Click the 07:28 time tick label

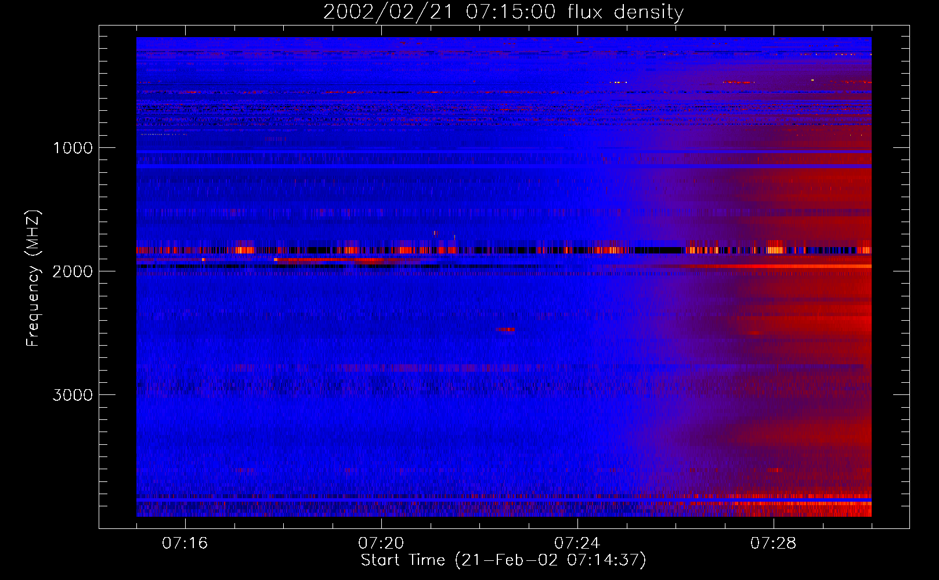tap(774, 543)
